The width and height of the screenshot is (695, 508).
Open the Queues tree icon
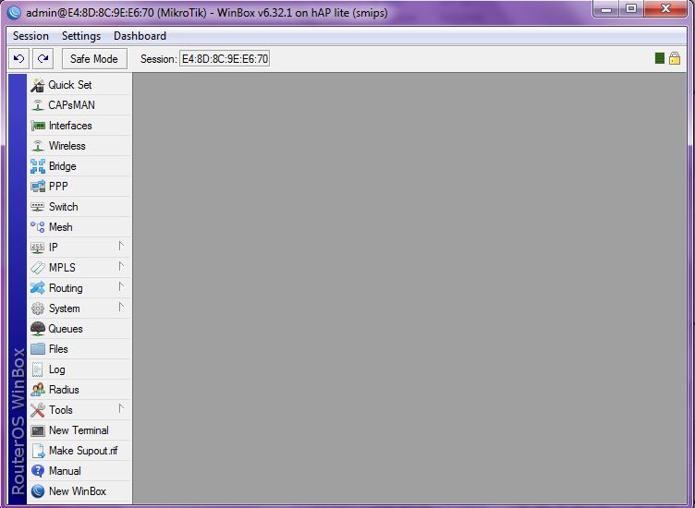click(38, 329)
